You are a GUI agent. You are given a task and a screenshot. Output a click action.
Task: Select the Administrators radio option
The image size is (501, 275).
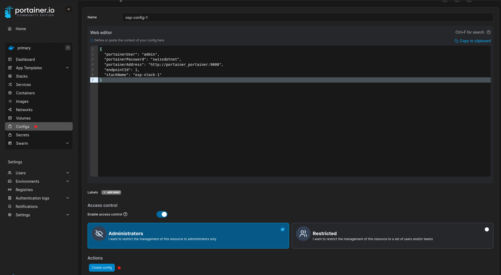pos(283,229)
